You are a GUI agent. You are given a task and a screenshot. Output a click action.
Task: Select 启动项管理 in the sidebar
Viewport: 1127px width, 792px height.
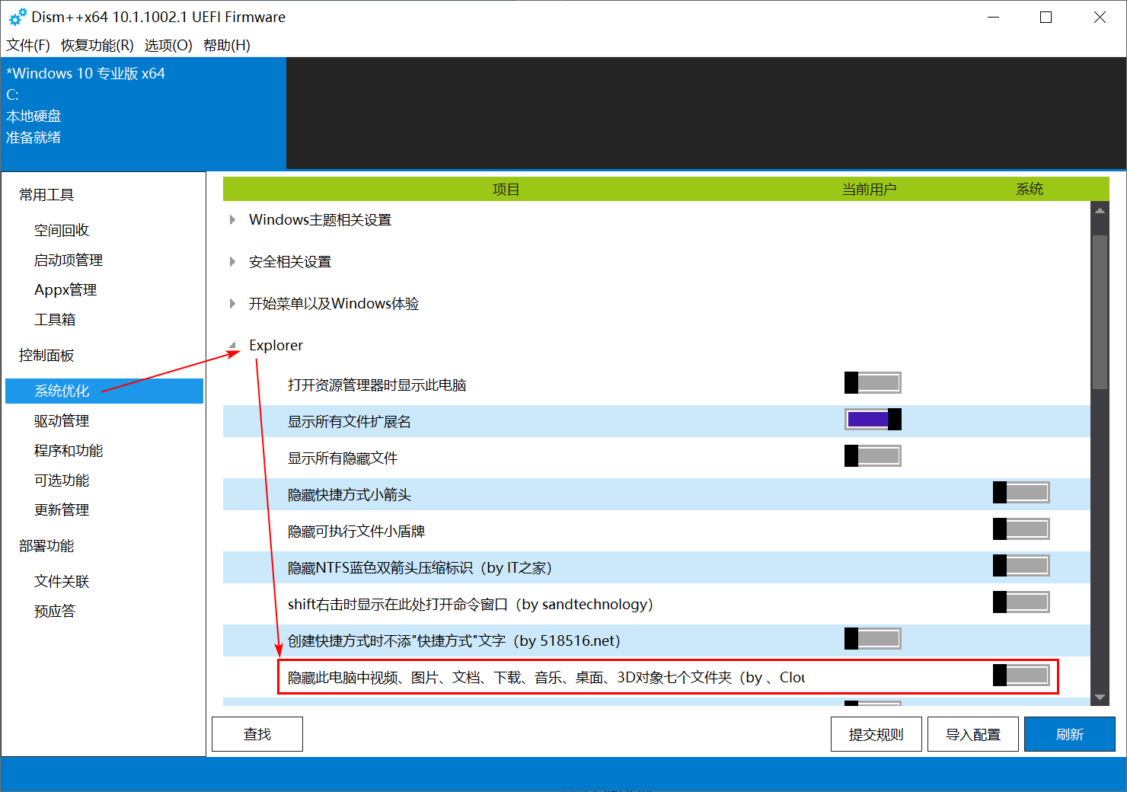click(69, 260)
